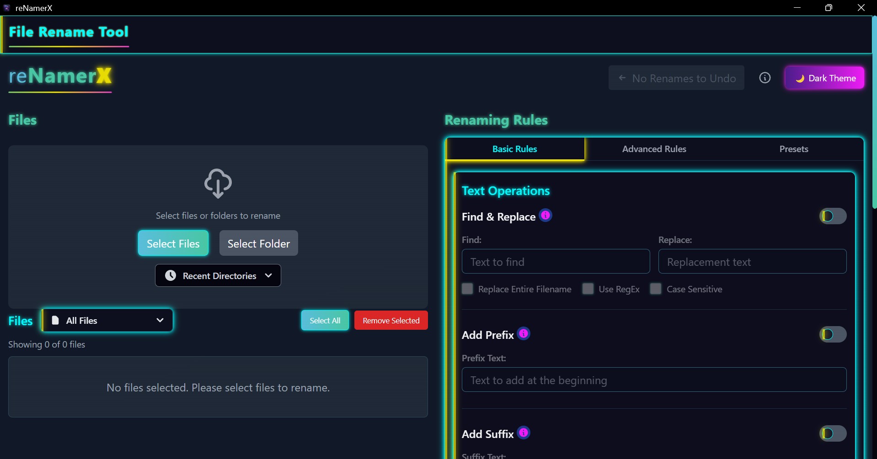Enable the Add Prefix toggle
The width and height of the screenshot is (877, 459).
click(831, 334)
